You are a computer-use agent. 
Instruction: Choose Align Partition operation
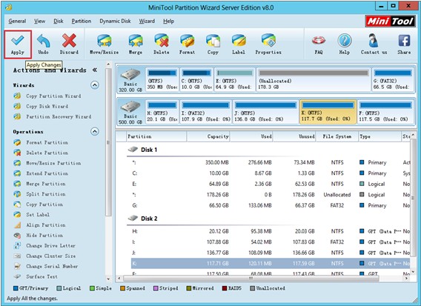[x=46, y=225]
